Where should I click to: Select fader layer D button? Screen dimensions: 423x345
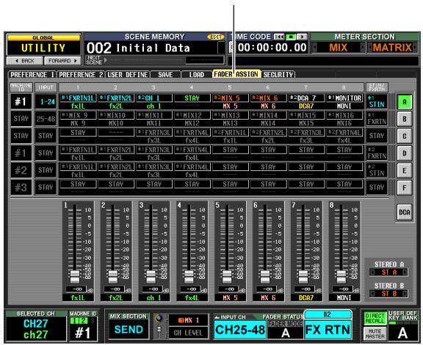[x=404, y=153]
